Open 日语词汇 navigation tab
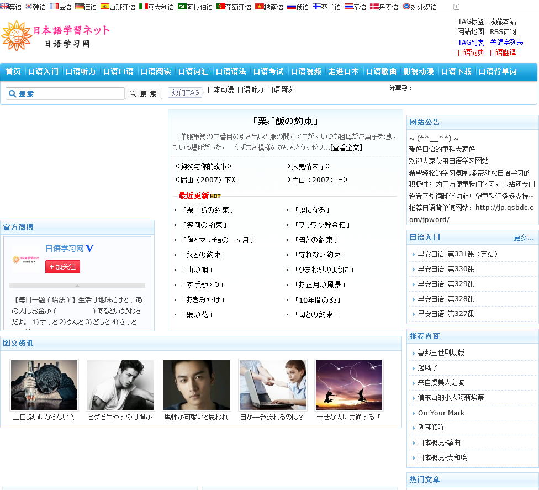 pyautogui.click(x=193, y=71)
